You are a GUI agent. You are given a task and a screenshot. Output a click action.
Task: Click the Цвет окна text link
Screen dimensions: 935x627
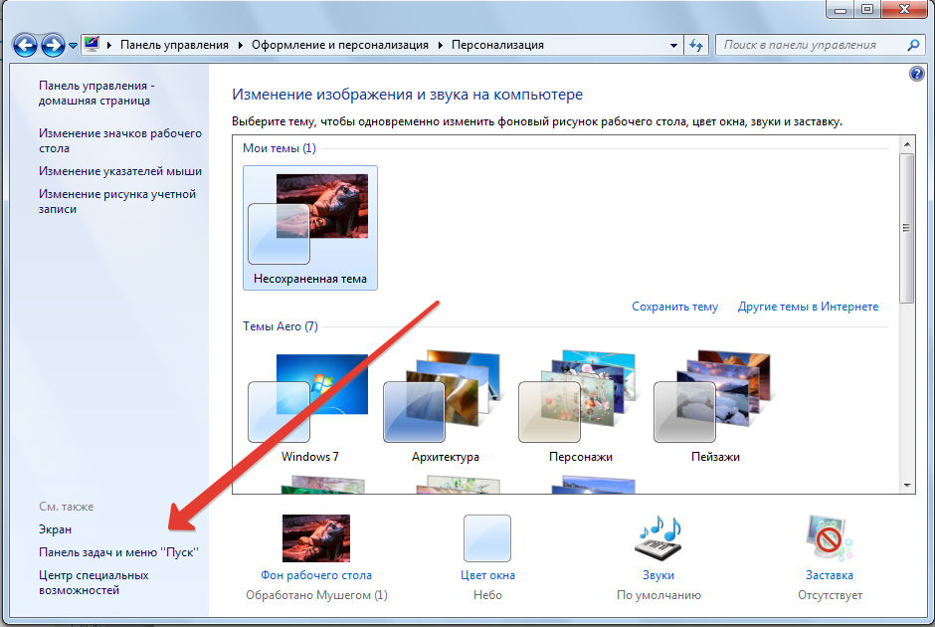(x=487, y=575)
